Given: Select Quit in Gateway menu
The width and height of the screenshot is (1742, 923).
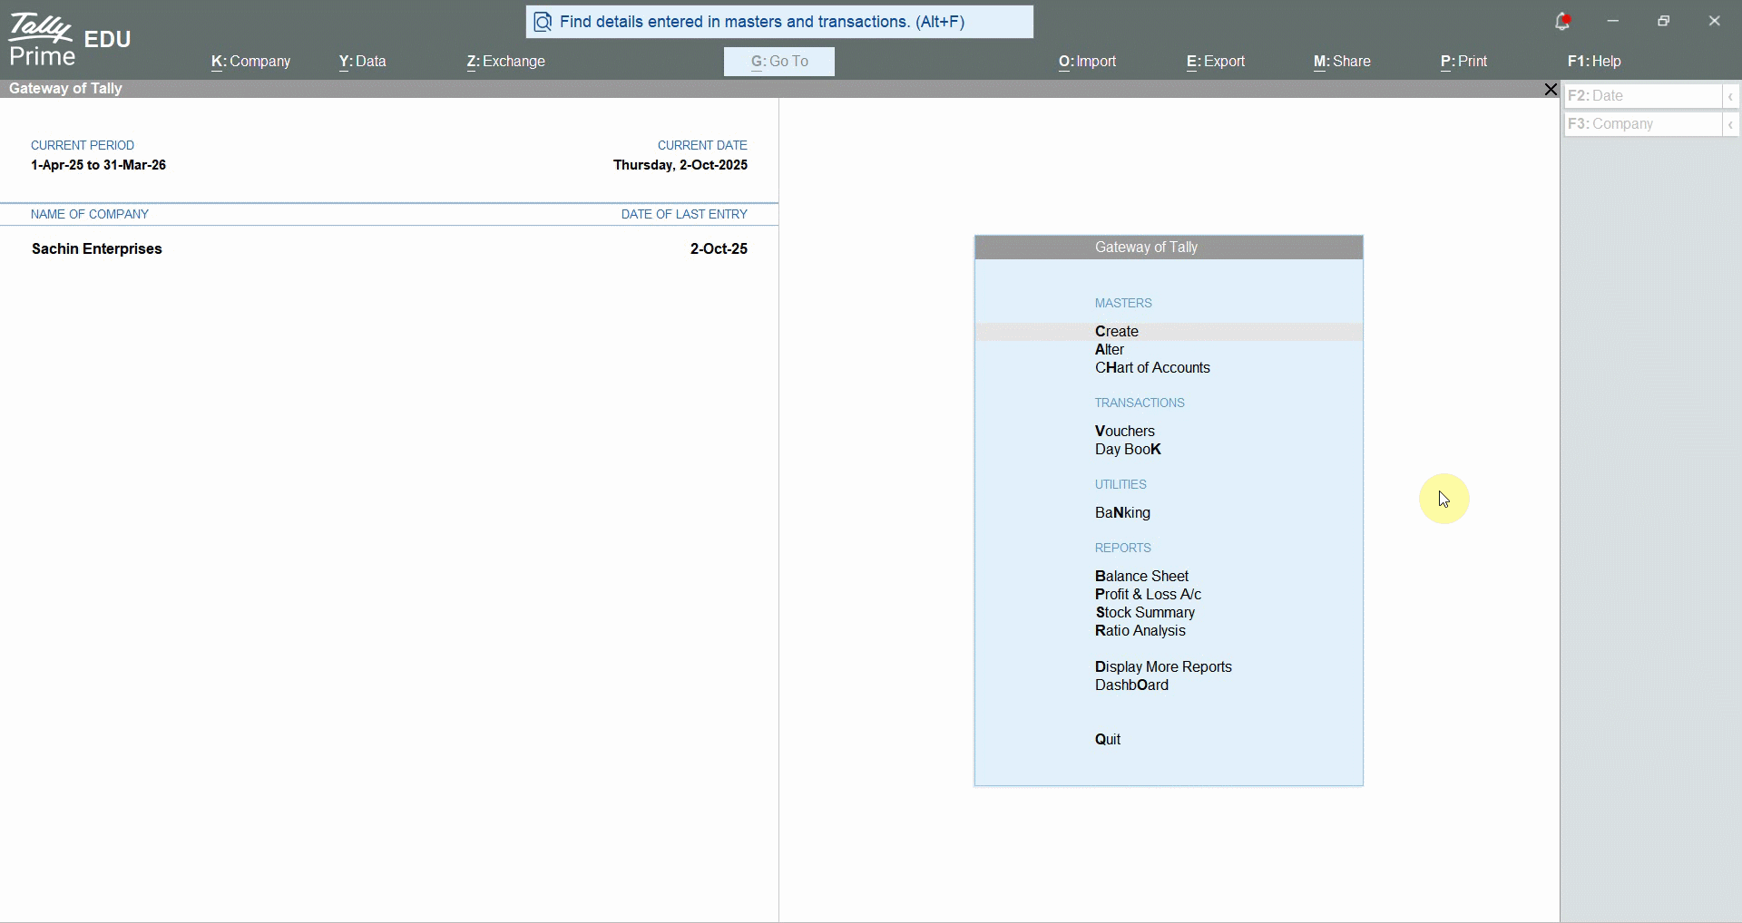Looking at the screenshot, I should click(1108, 740).
